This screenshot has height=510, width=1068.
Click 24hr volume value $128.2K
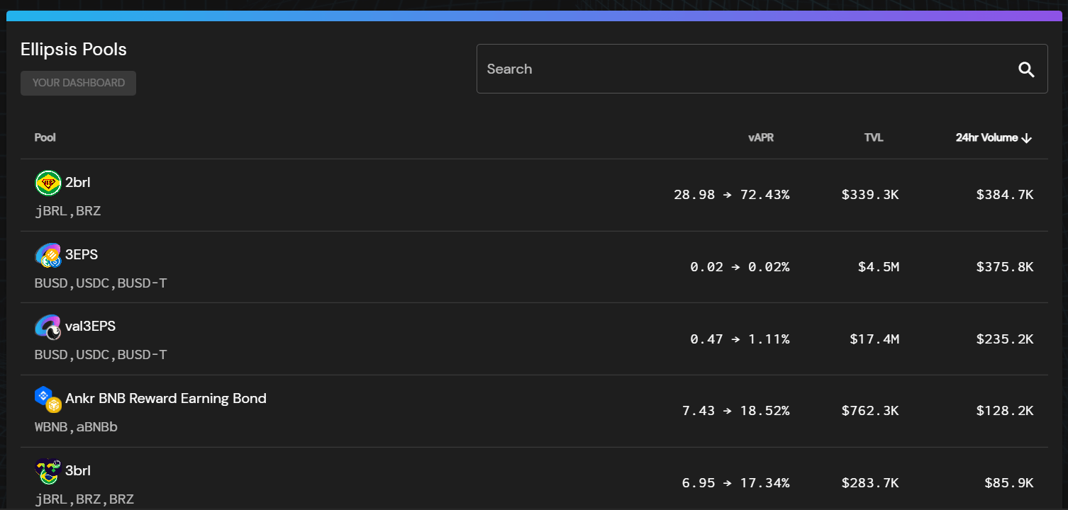(x=1005, y=411)
